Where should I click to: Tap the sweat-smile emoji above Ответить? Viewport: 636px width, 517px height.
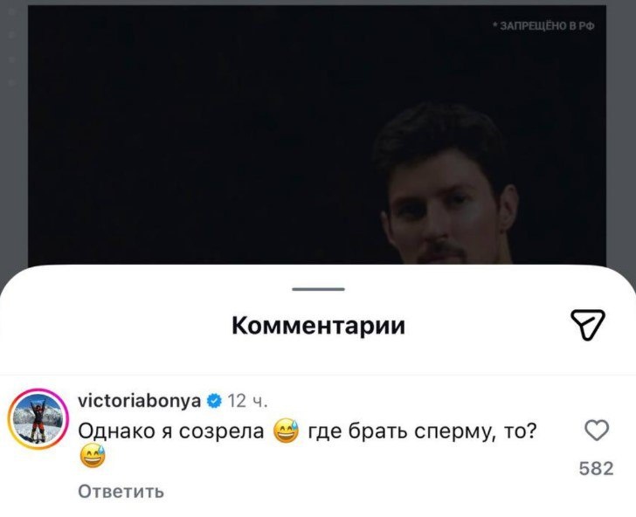click(92, 456)
